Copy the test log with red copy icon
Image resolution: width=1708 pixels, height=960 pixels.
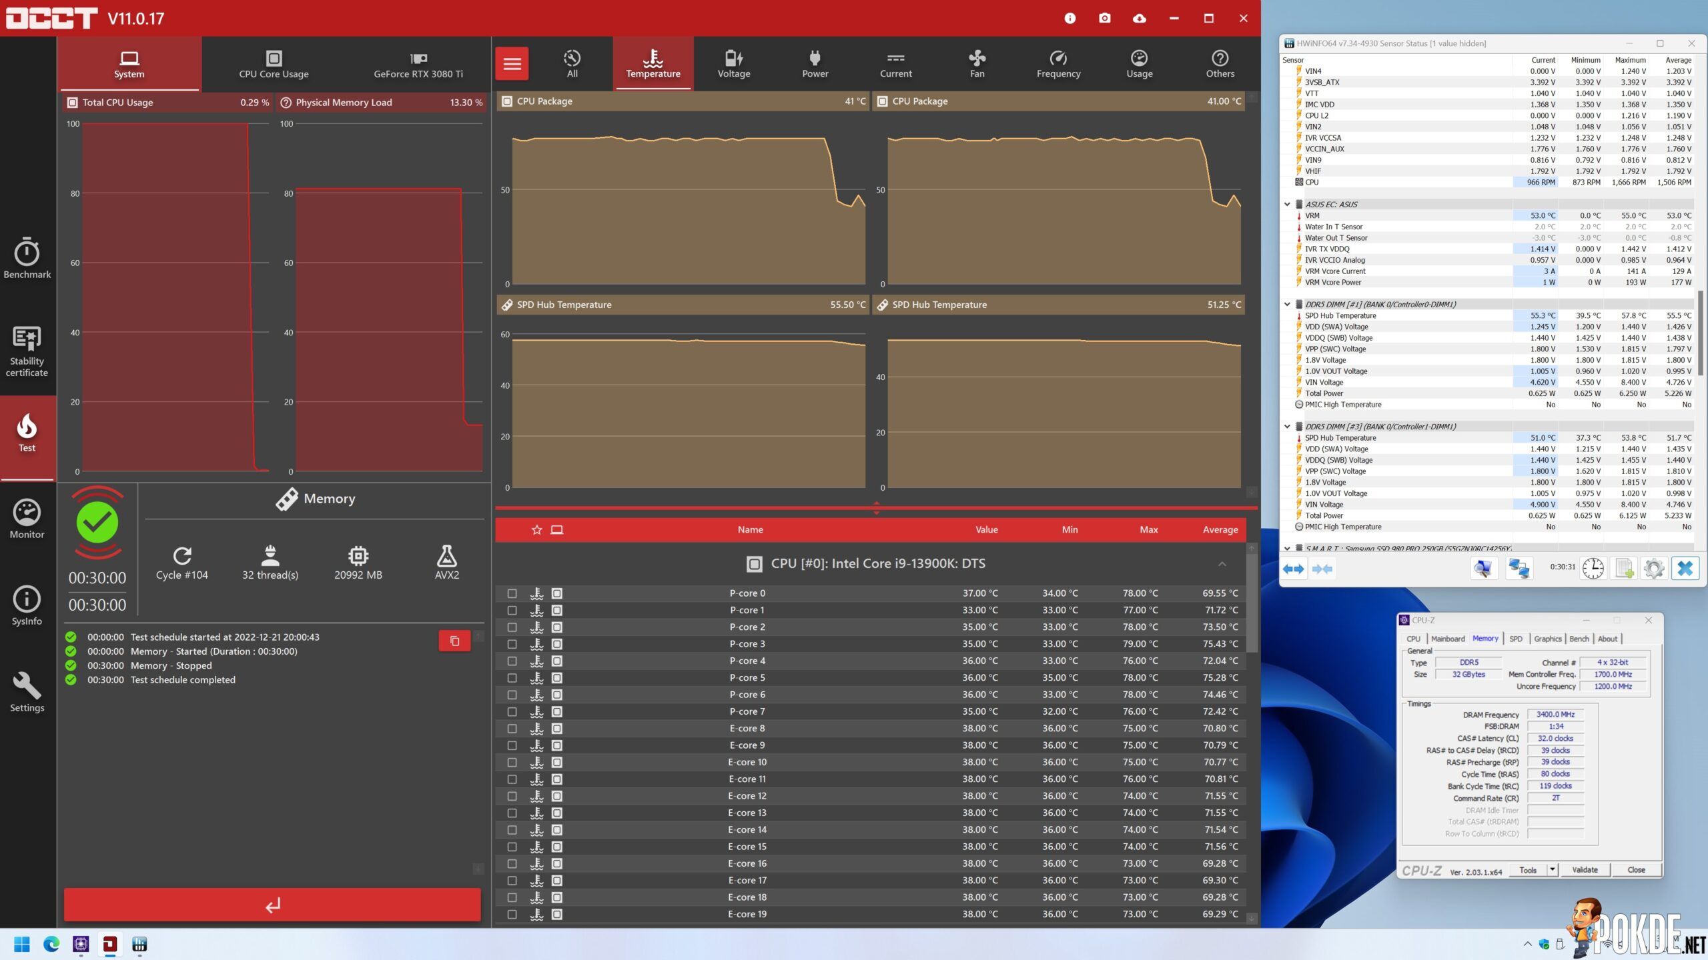coord(454,641)
